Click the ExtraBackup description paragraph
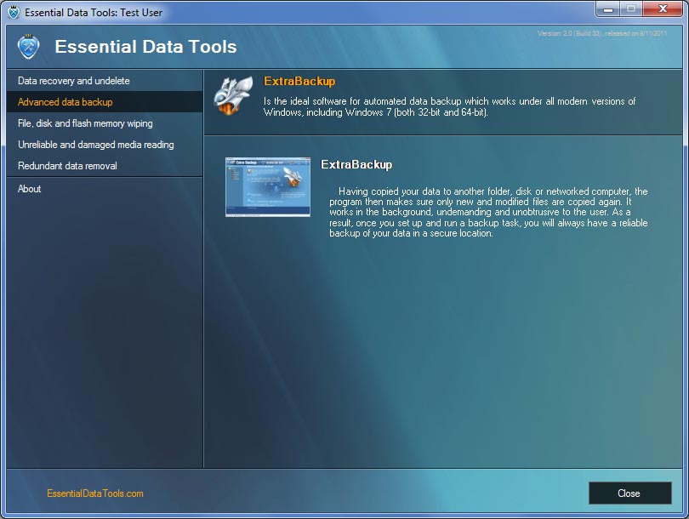Screen dimensions: 689x519 [x=488, y=212]
